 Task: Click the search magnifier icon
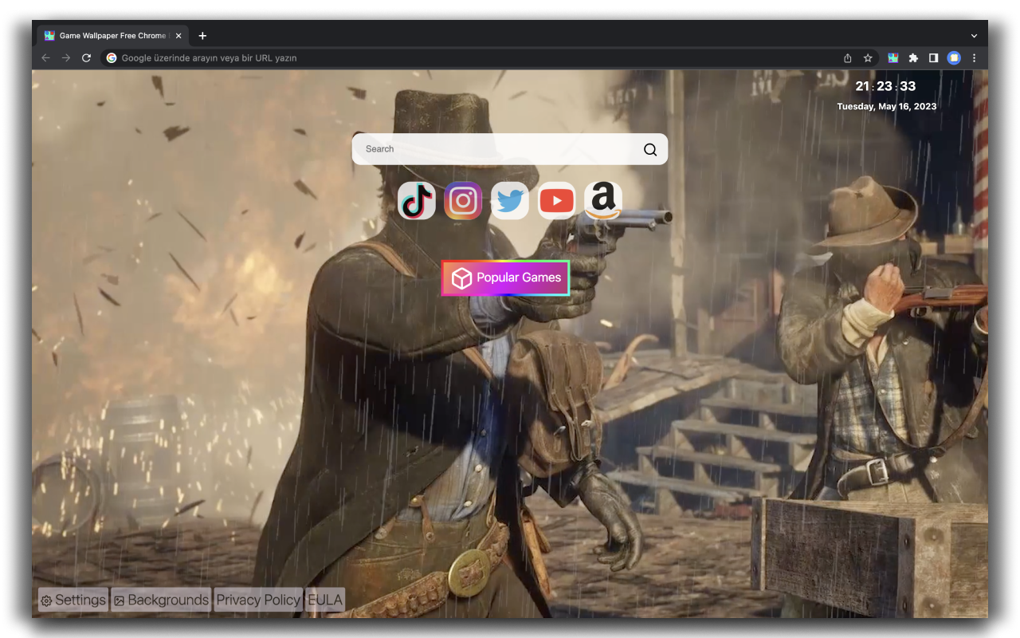tap(649, 149)
